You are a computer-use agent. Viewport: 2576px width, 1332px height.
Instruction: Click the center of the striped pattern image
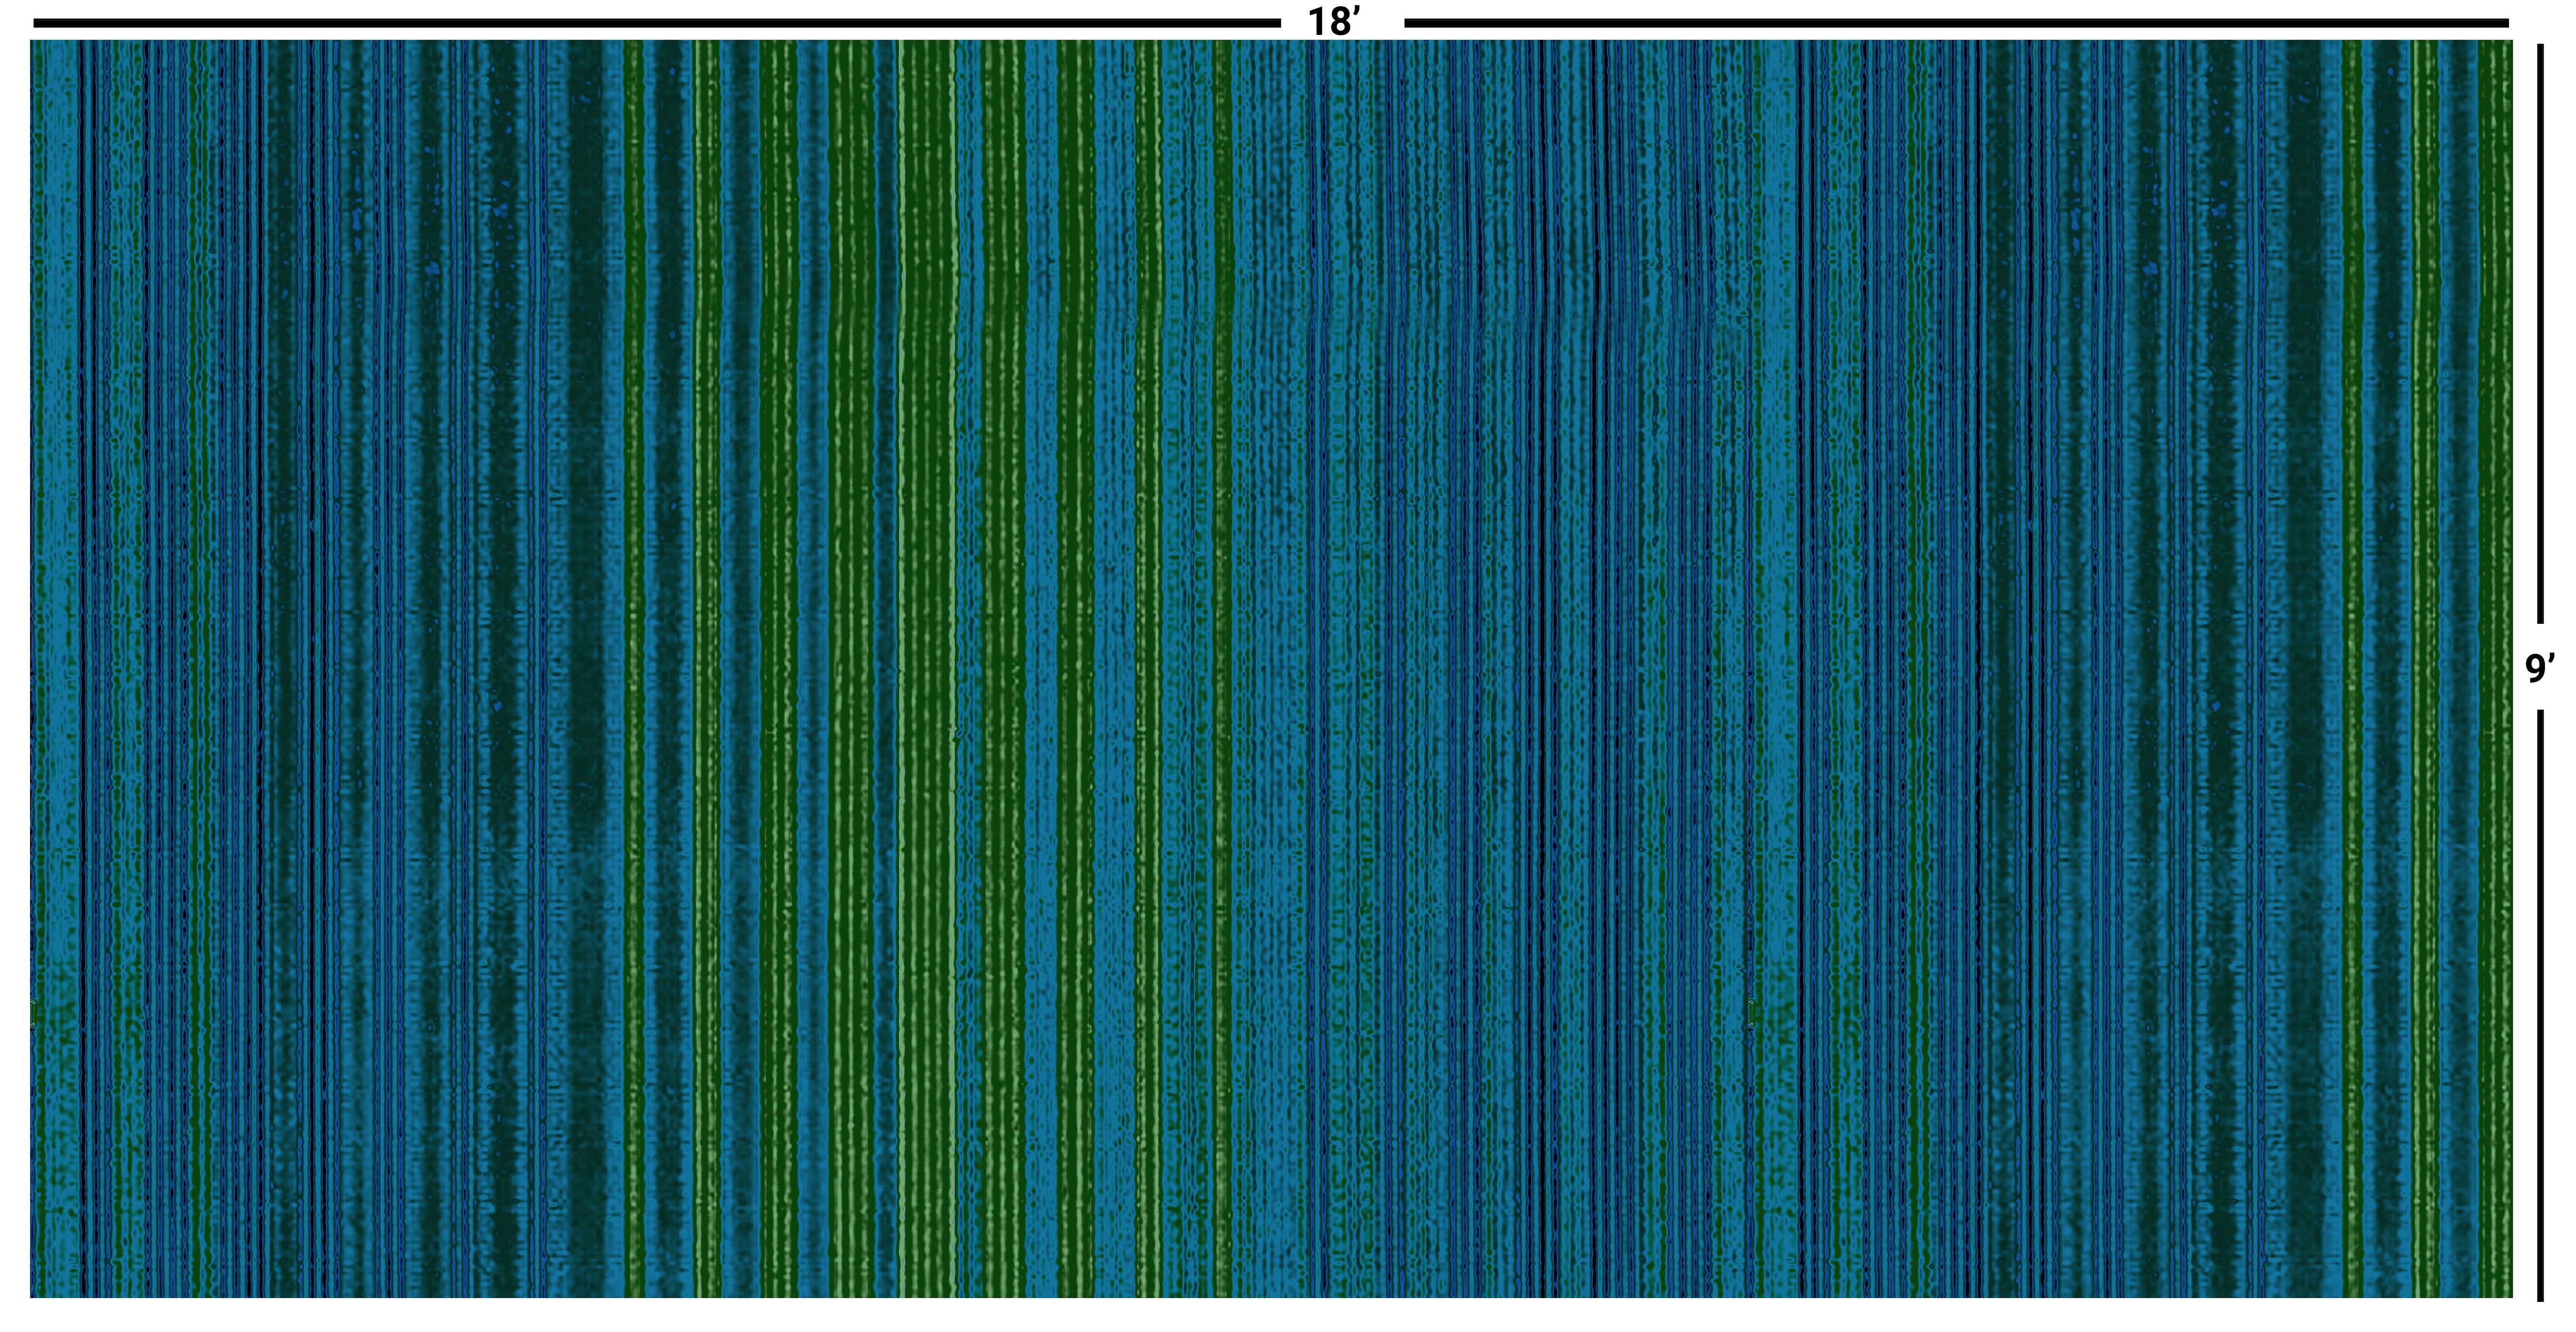pos(1270,668)
